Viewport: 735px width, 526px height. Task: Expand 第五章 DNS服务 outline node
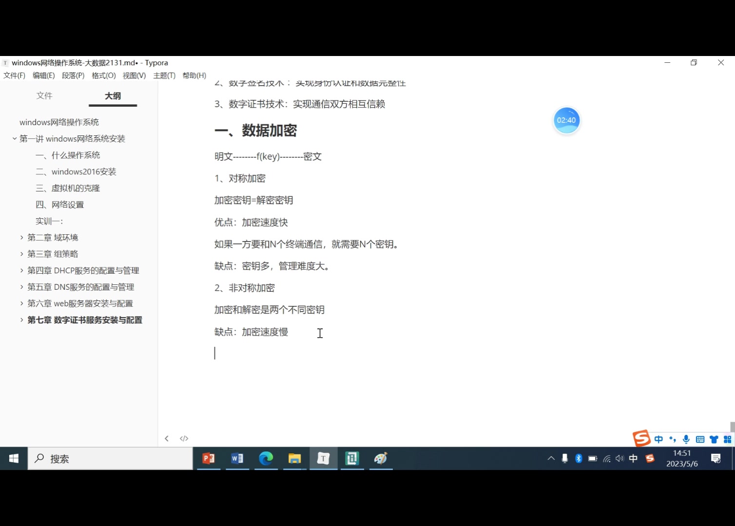tap(21, 287)
